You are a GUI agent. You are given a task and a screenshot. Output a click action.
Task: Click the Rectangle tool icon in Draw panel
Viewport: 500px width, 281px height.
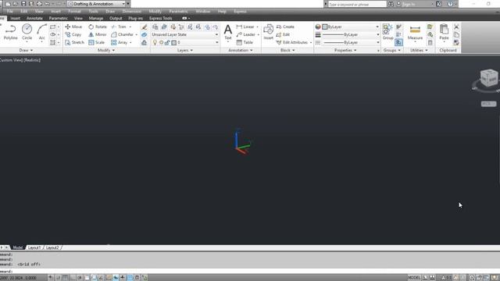click(x=52, y=27)
